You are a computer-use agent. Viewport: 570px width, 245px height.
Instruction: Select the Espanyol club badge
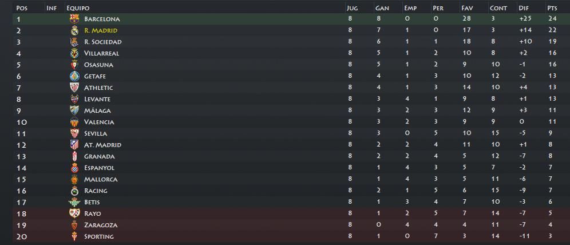coord(74,168)
